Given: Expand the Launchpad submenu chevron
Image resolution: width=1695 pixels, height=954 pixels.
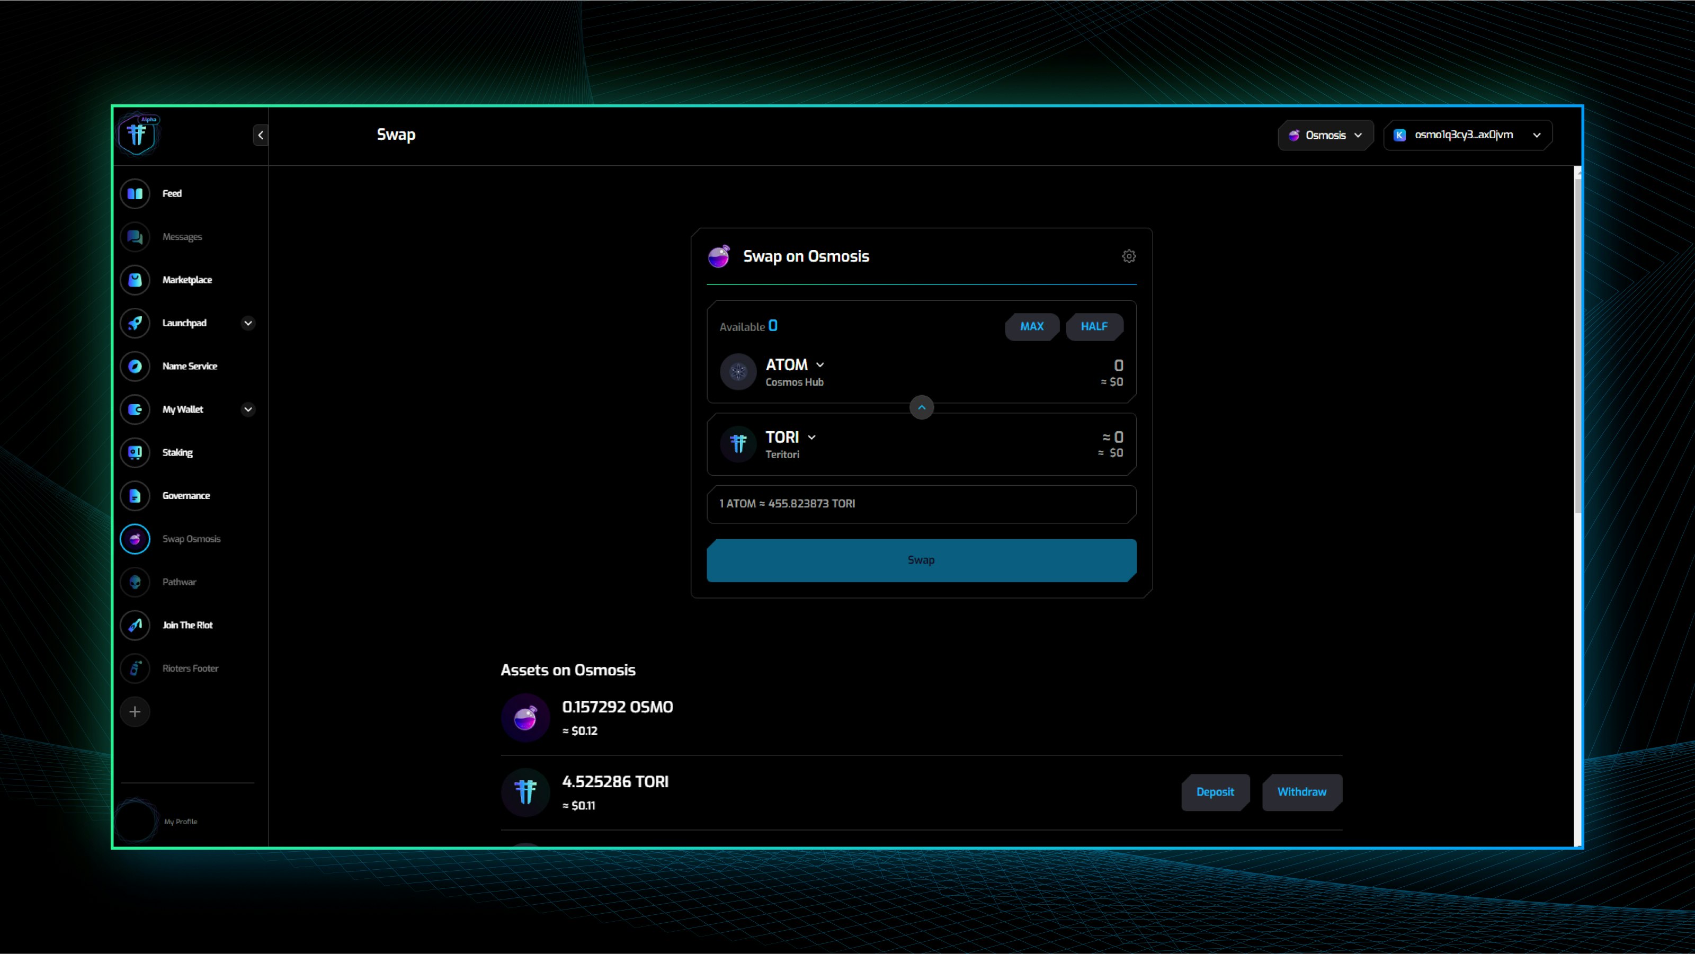Looking at the screenshot, I should pyautogui.click(x=248, y=323).
